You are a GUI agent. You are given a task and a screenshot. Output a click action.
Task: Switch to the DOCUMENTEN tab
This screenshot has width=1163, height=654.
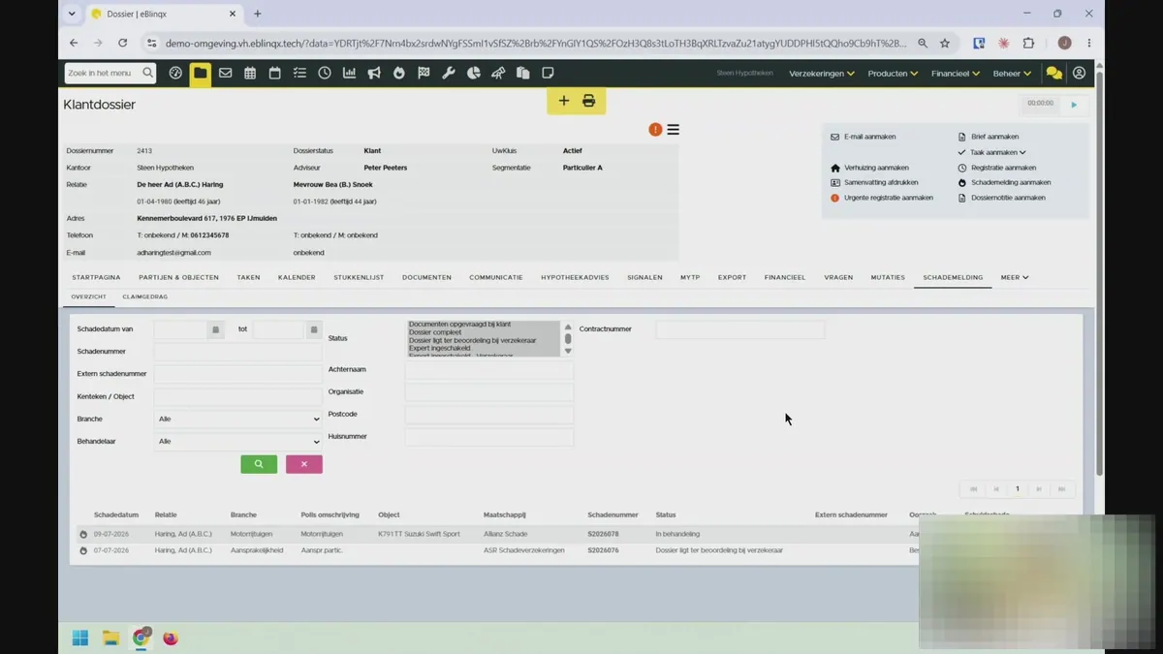(426, 278)
